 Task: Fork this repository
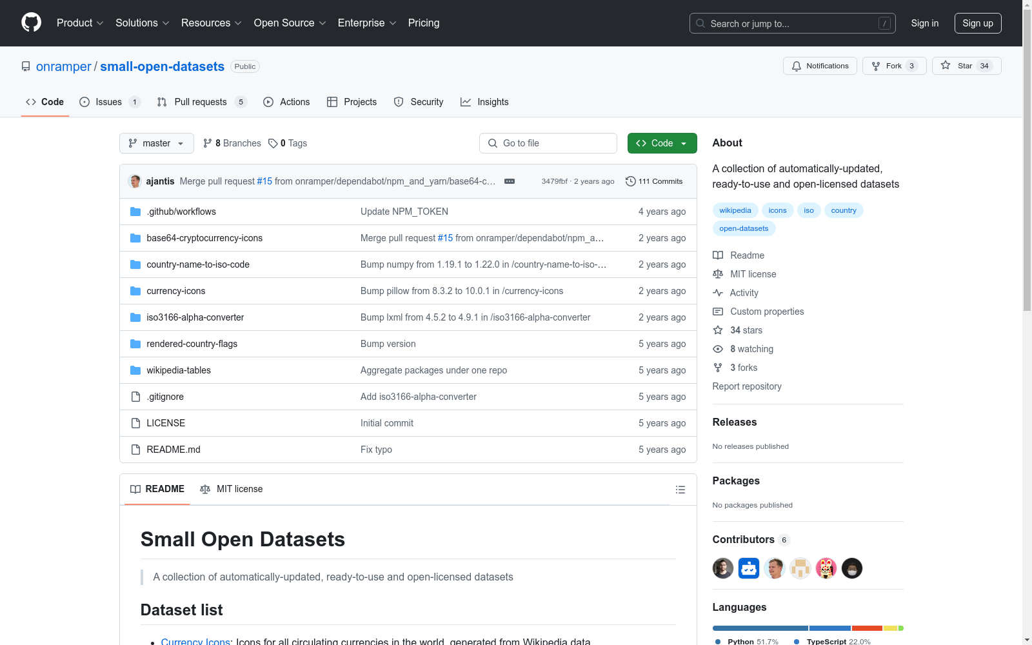pos(894,66)
